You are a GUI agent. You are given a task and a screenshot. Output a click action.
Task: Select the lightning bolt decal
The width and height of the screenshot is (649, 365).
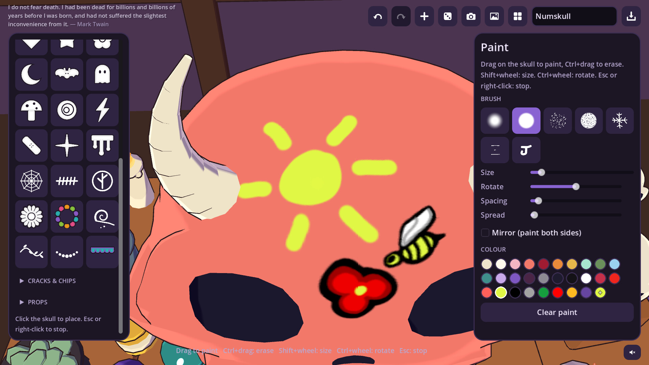click(102, 110)
